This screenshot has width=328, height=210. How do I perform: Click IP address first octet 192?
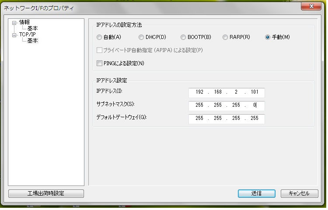[199, 92]
